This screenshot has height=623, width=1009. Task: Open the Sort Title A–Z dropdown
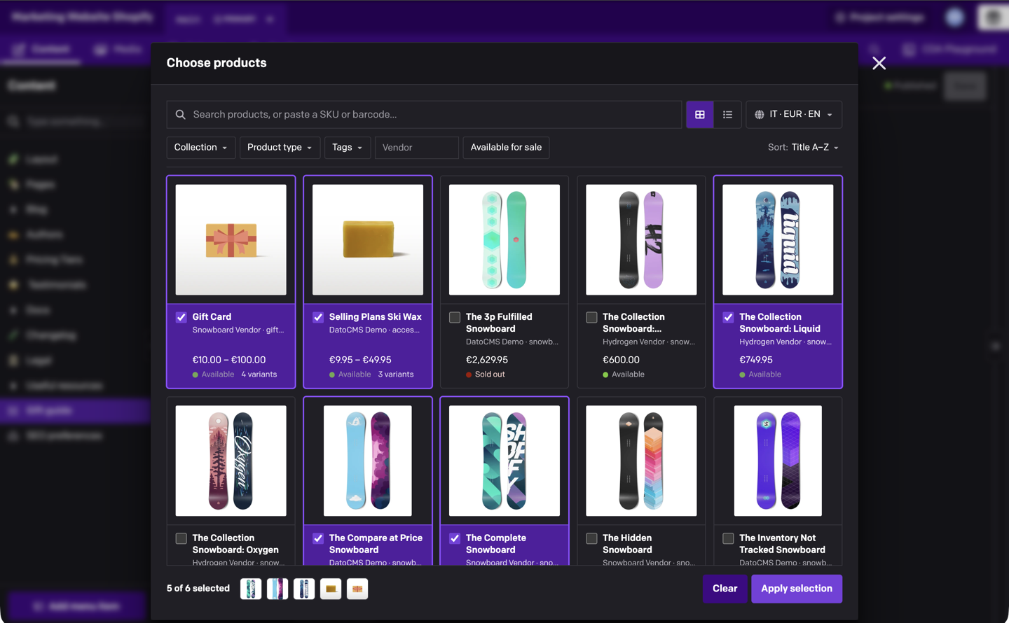coord(803,148)
